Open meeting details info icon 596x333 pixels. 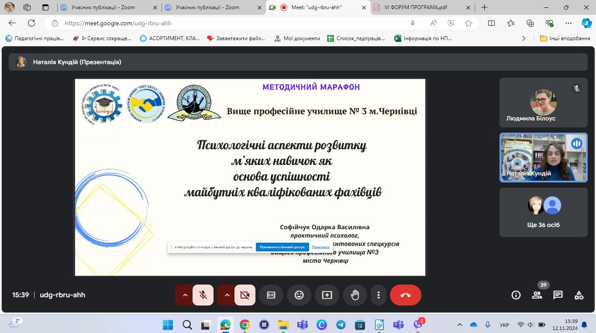point(516,295)
